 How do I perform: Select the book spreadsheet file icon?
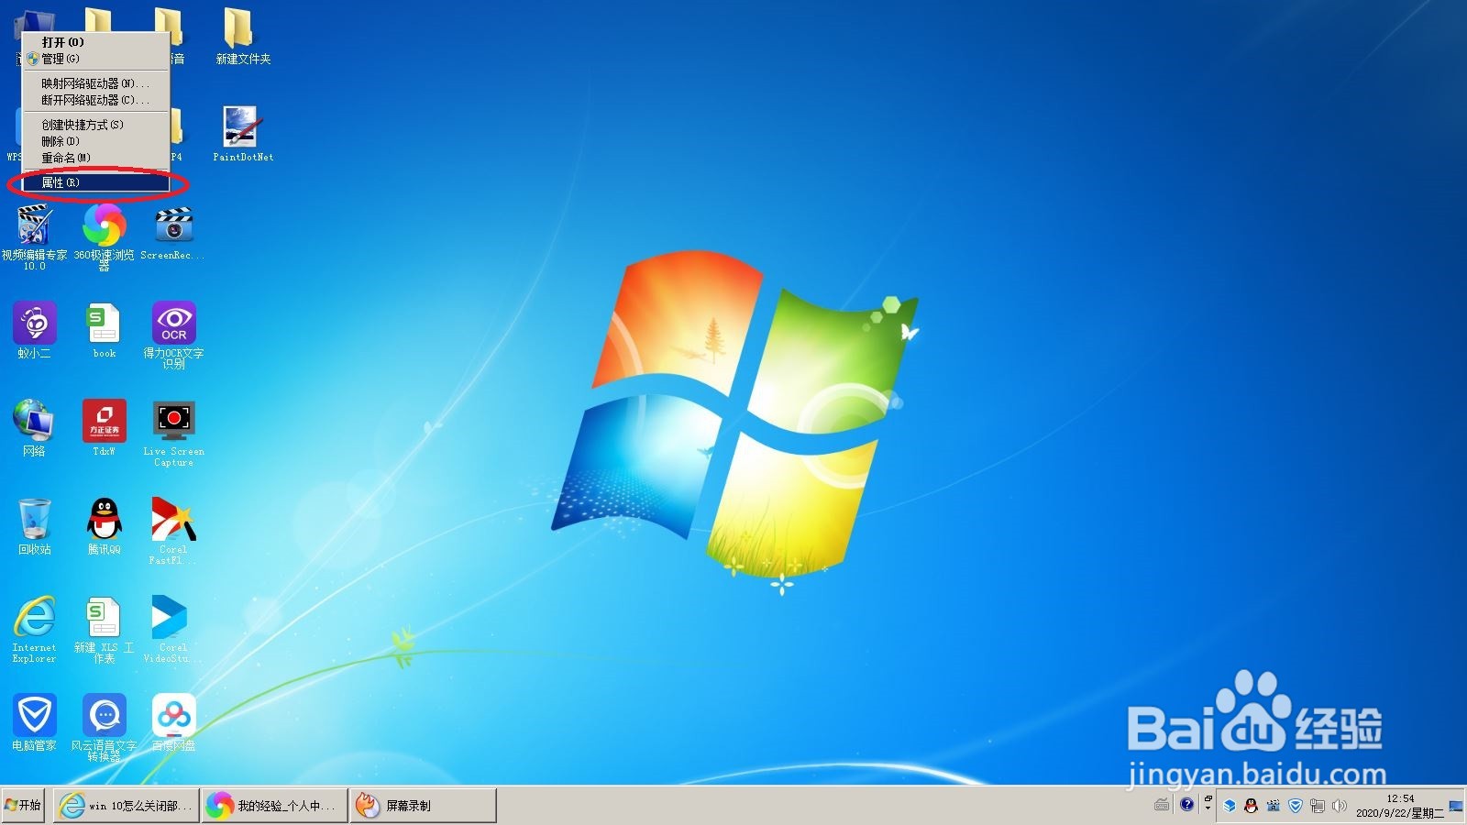pyautogui.click(x=104, y=330)
